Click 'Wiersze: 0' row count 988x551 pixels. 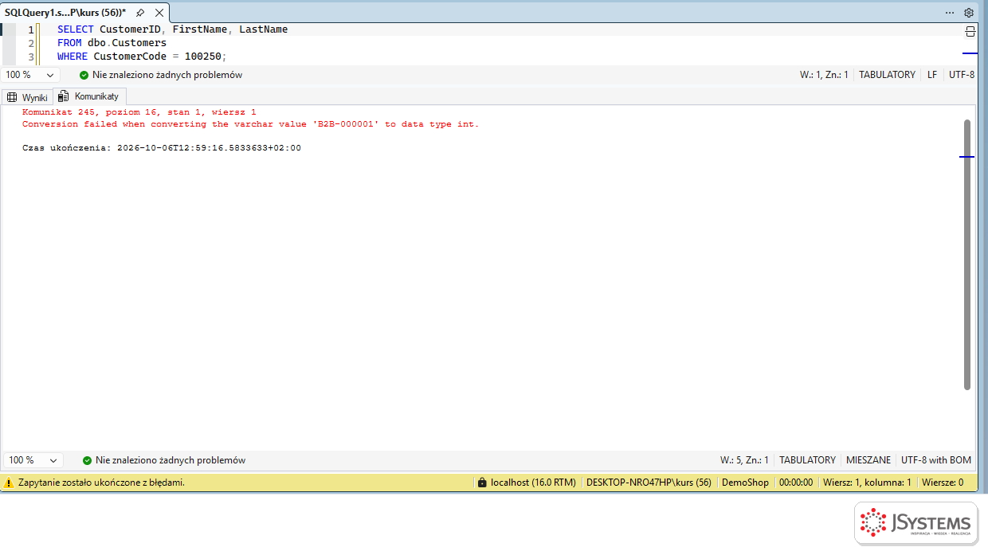(x=943, y=483)
